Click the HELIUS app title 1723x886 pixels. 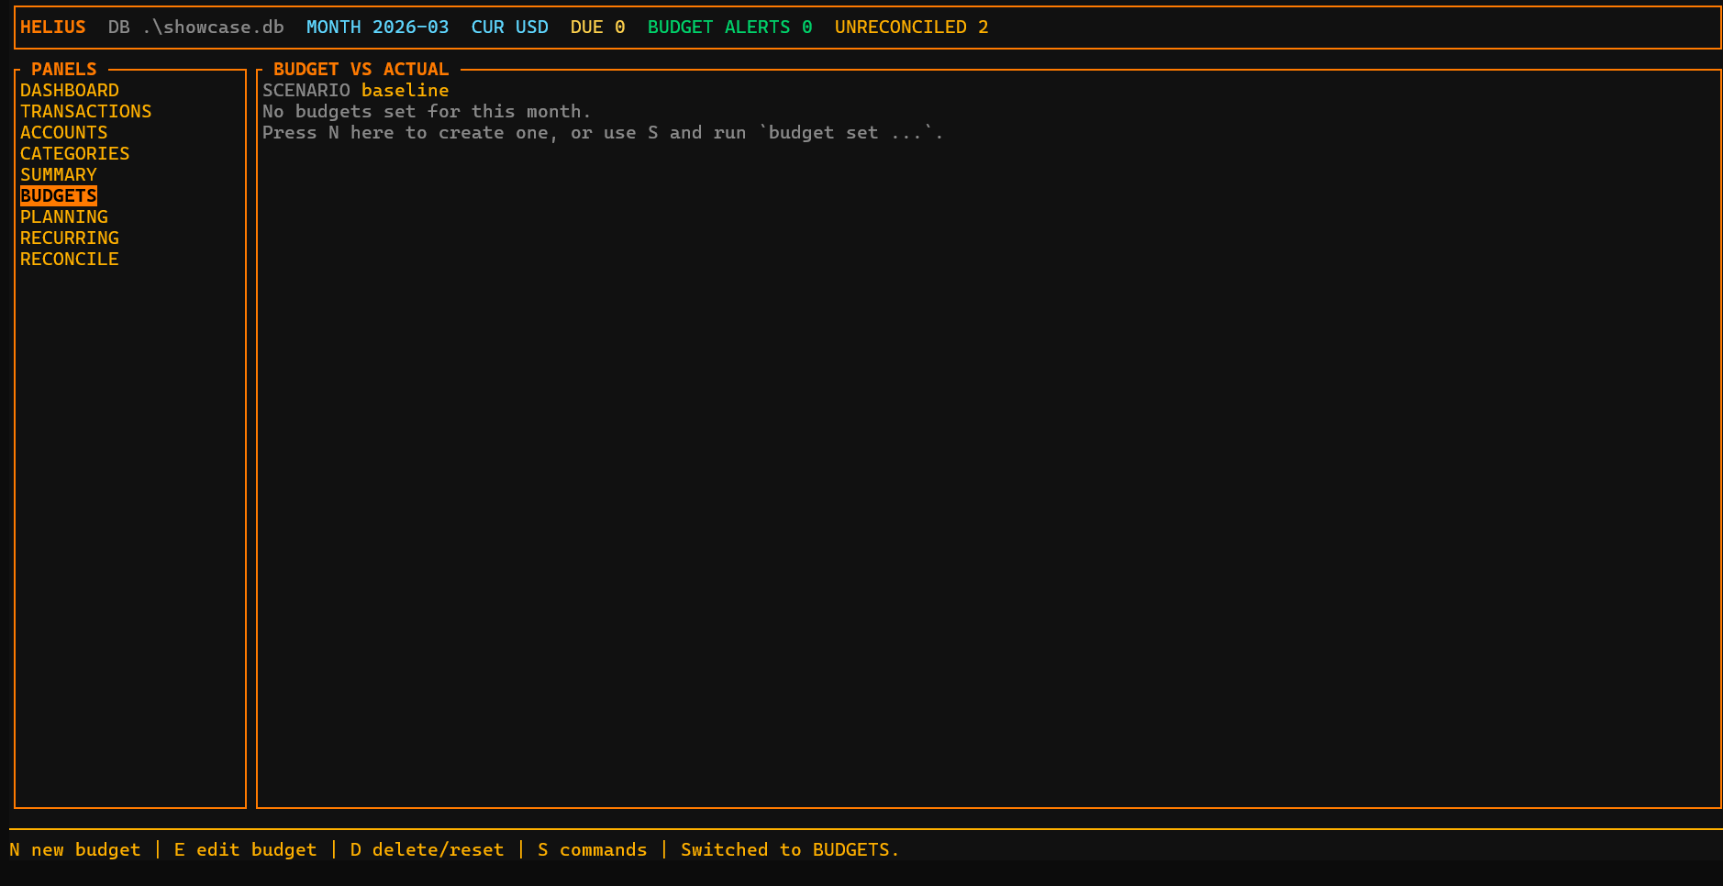click(x=52, y=28)
